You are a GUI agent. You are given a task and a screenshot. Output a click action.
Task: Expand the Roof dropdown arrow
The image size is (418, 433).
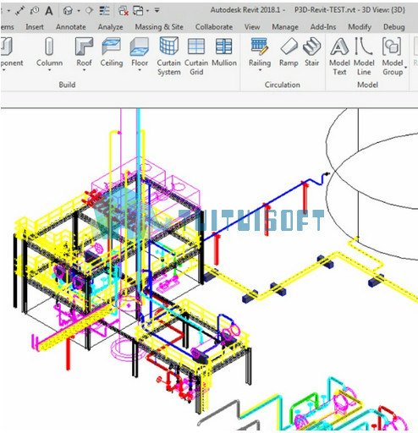point(84,70)
